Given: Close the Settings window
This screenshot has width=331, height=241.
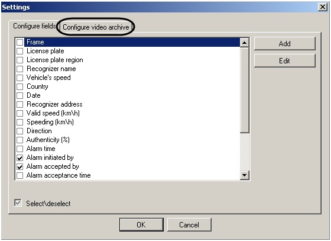Looking at the screenshot, I should 323,7.
